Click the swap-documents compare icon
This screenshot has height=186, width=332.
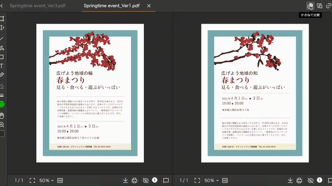[x=320, y=6]
